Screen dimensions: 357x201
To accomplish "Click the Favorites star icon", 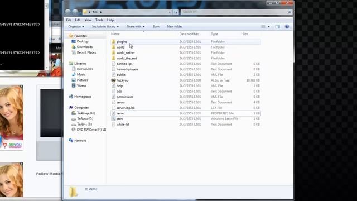I will (x=71, y=36).
